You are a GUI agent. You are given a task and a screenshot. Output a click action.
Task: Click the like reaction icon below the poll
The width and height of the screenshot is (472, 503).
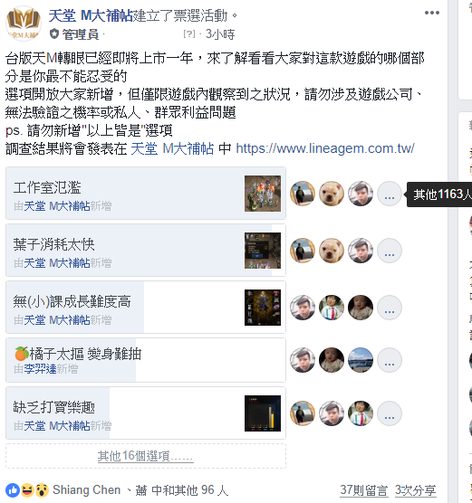13,489
